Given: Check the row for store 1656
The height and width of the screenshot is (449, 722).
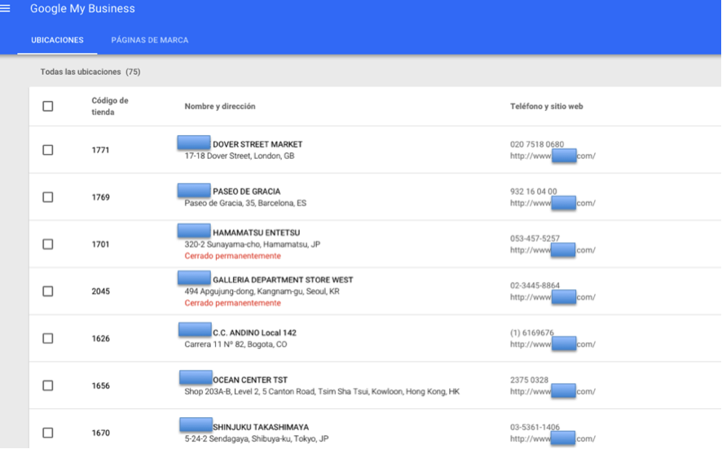Looking at the screenshot, I should pyautogui.click(x=48, y=385).
